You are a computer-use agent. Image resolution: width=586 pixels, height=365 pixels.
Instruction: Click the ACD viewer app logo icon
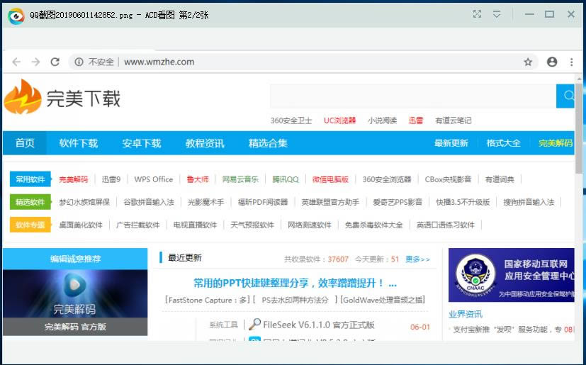coord(16,16)
